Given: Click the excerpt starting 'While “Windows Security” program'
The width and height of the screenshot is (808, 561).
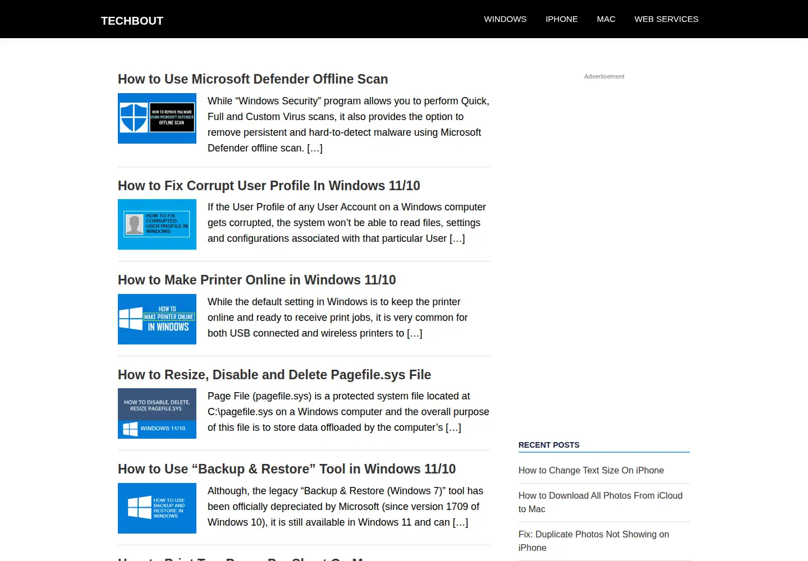Looking at the screenshot, I should pos(348,125).
